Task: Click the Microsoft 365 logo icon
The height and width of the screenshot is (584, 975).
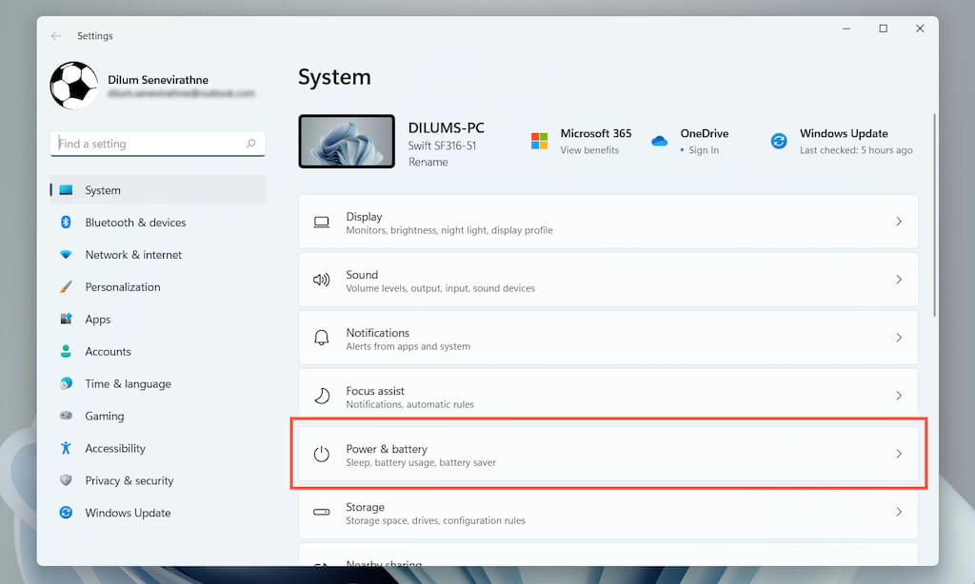Action: tap(539, 141)
